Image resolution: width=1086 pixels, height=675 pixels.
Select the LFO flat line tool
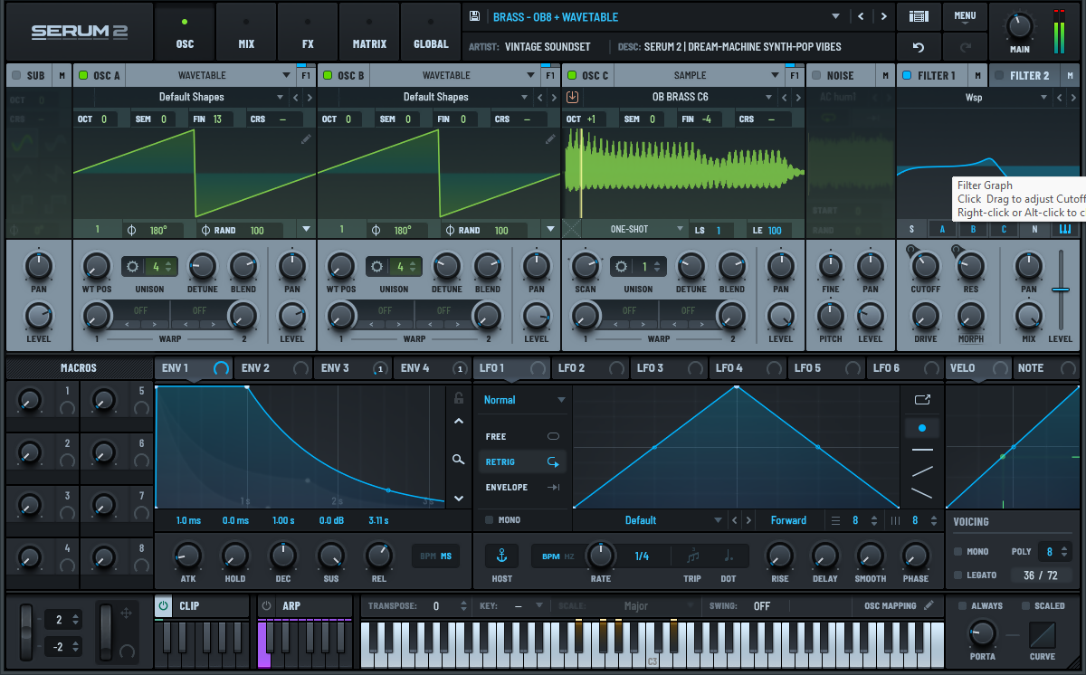(922, 450)
